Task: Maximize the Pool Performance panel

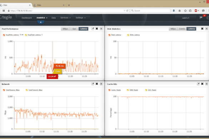Action: point(97,29)
